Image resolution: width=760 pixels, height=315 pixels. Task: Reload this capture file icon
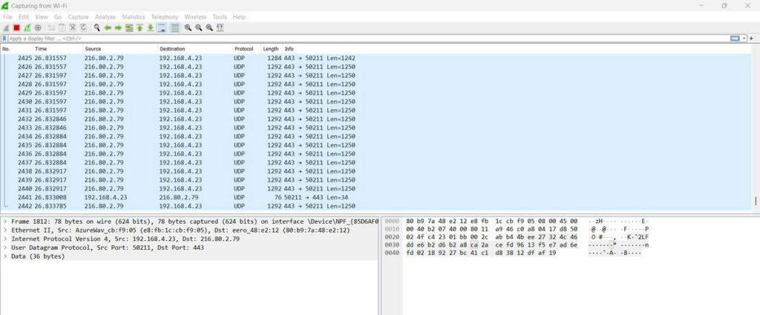[83, 27]
